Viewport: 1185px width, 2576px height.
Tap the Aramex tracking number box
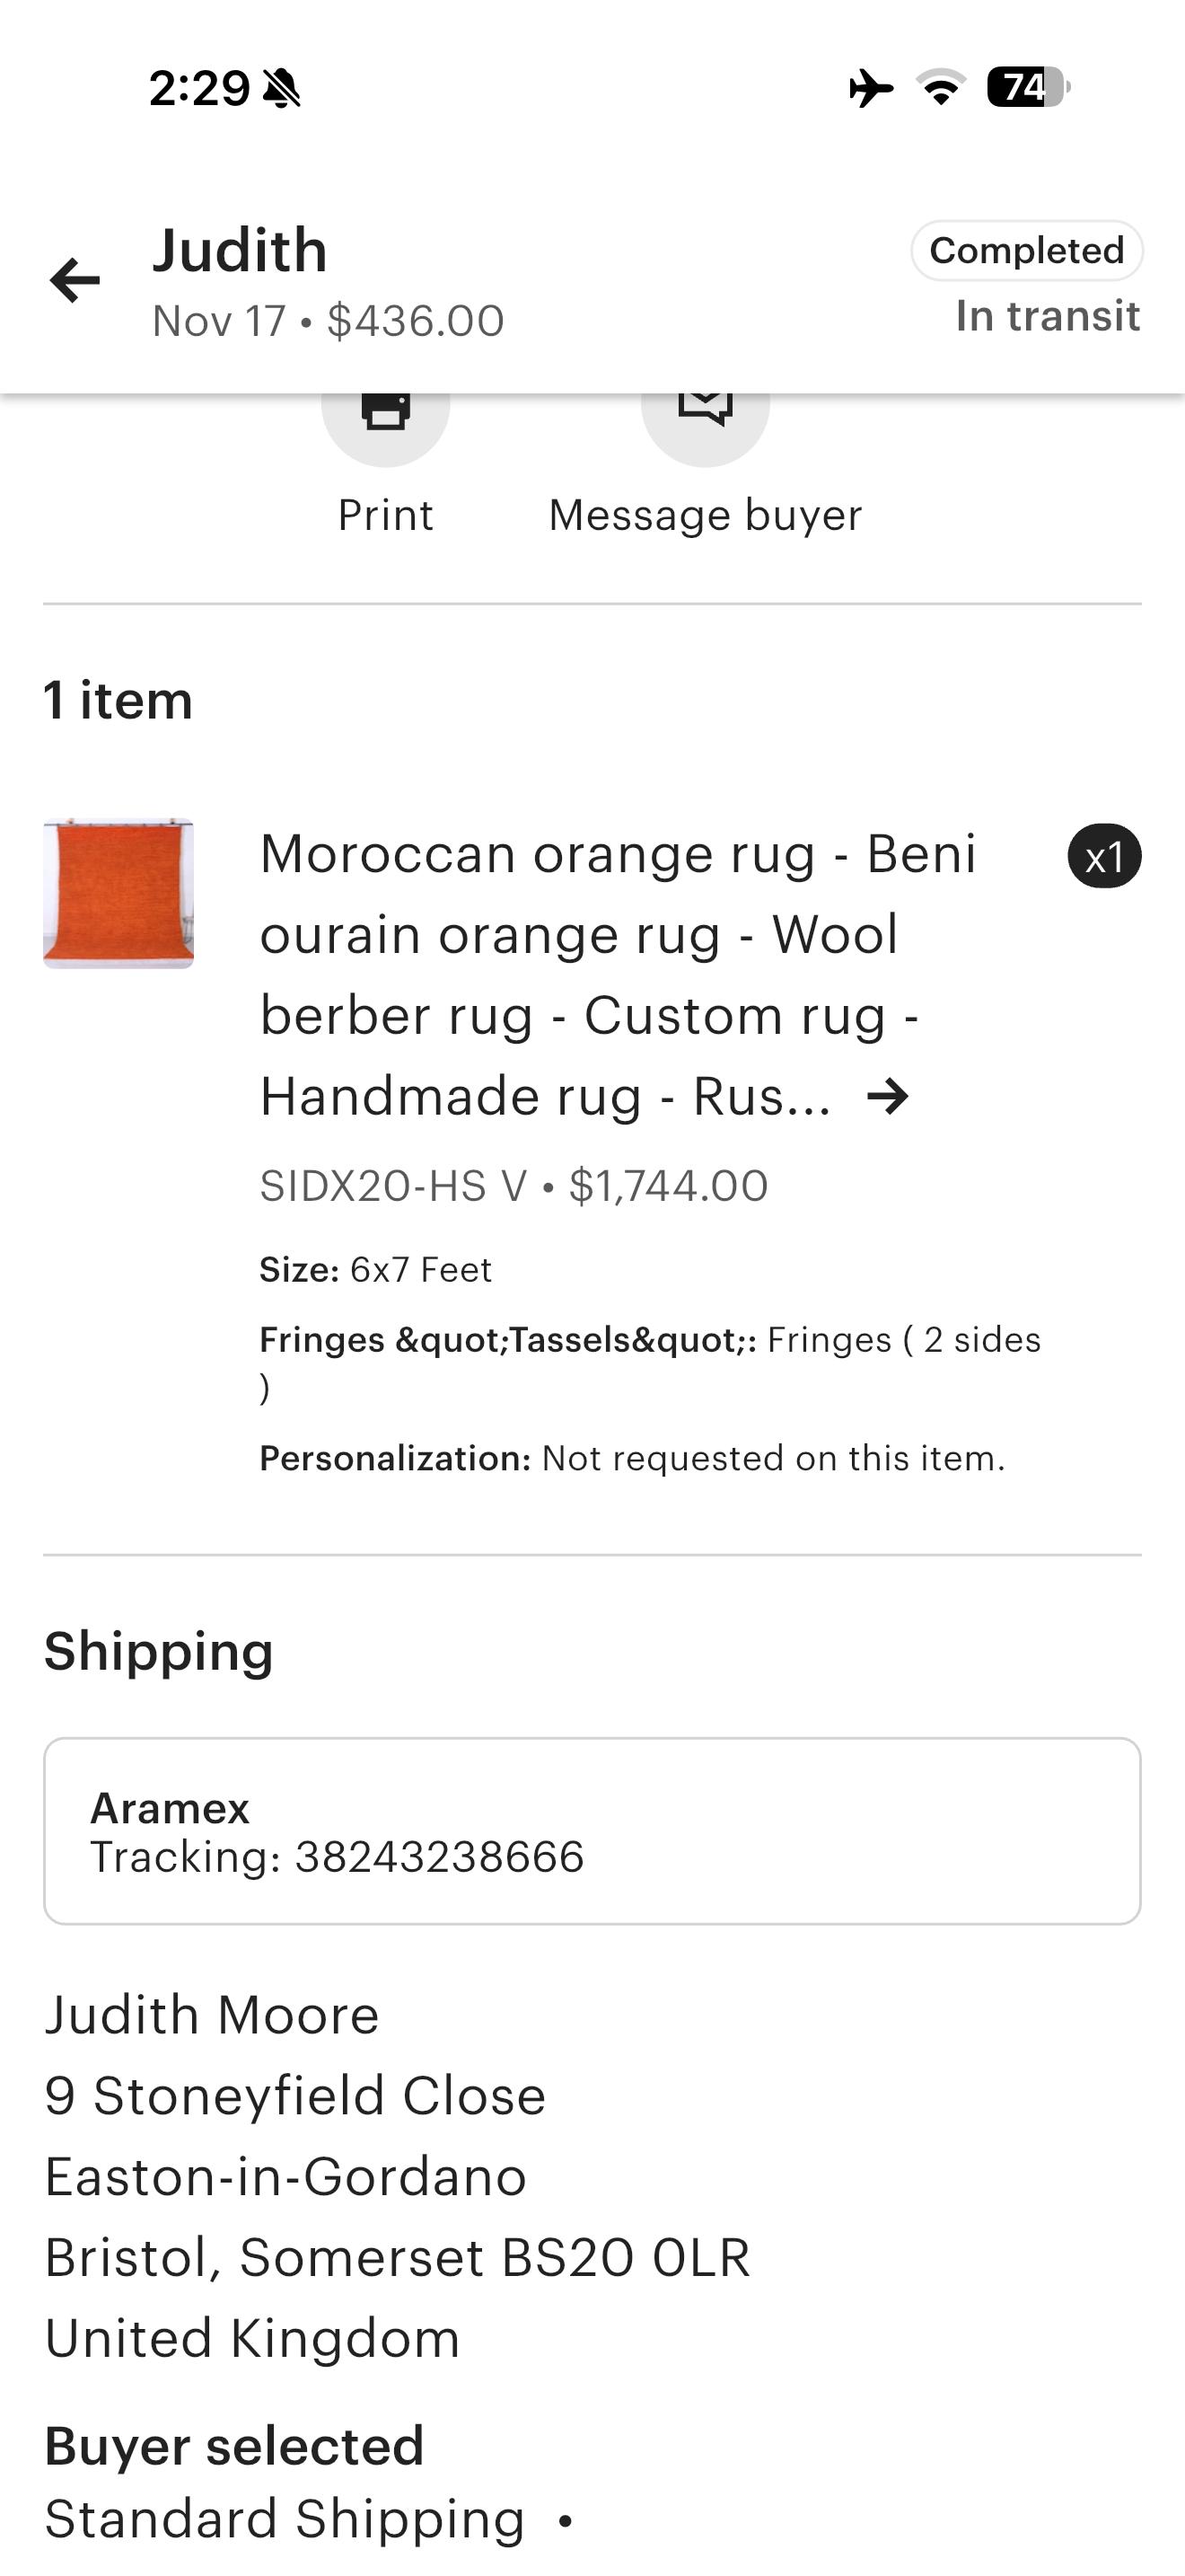(x=592, y=1831)
